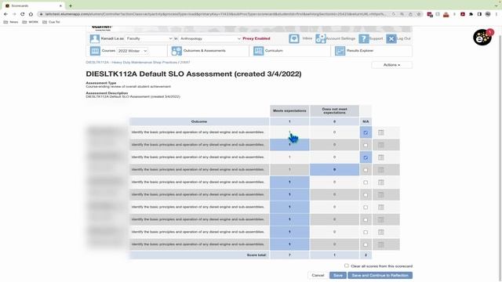This screenshot has width=502, height=282.
Task: Check N/A for the fourth student row
Action: point(366,170)
